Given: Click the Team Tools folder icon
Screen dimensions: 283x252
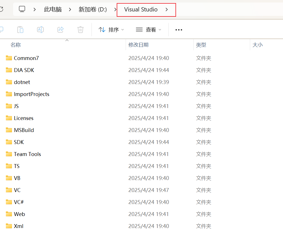Looking at the screenshot, I should click(x=9, y=154).
